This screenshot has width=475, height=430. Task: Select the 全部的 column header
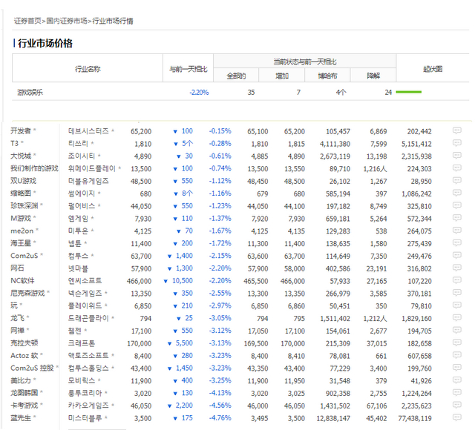pos(236,76)
